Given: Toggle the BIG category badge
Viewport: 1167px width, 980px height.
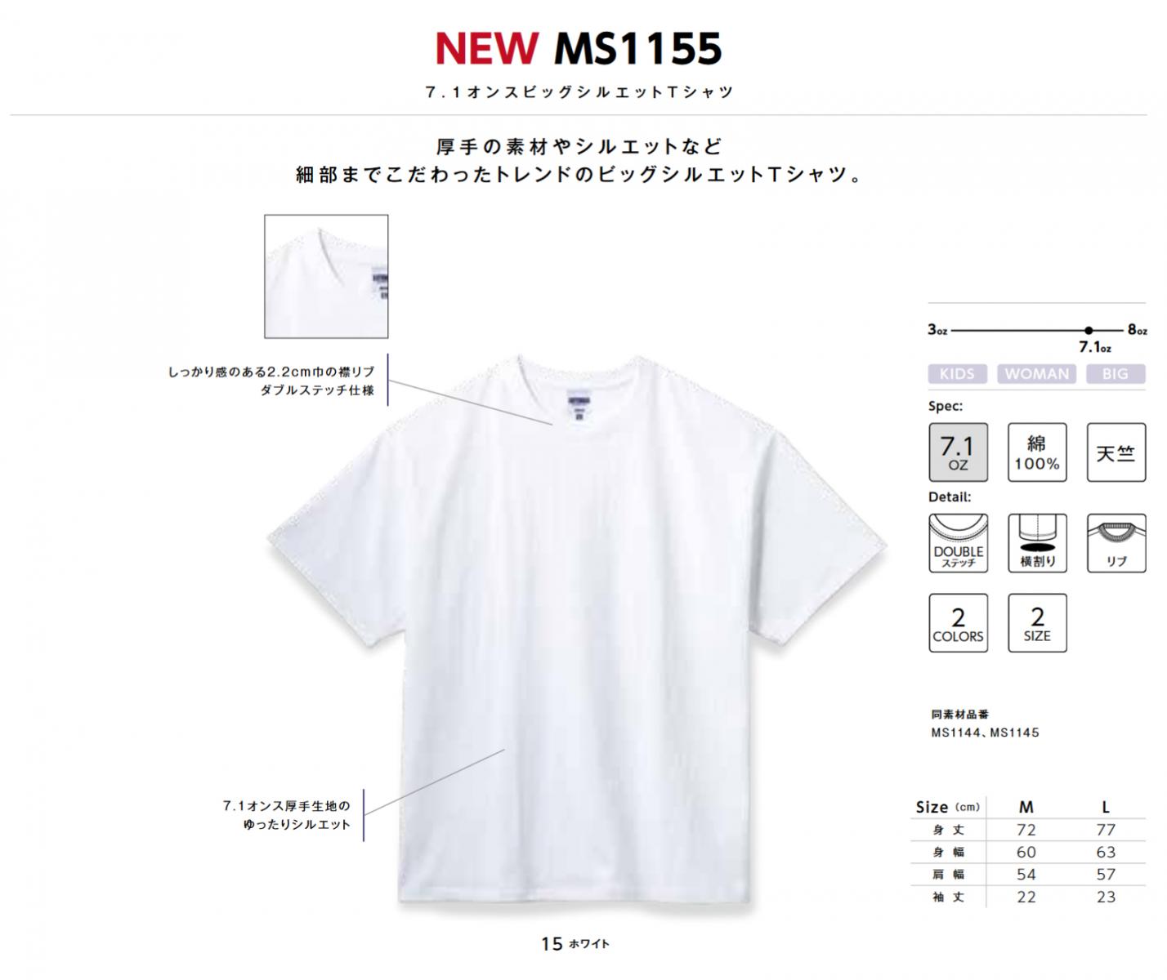Looking at the screenshot, I should pyautogui.click(x=1116, y=374).
